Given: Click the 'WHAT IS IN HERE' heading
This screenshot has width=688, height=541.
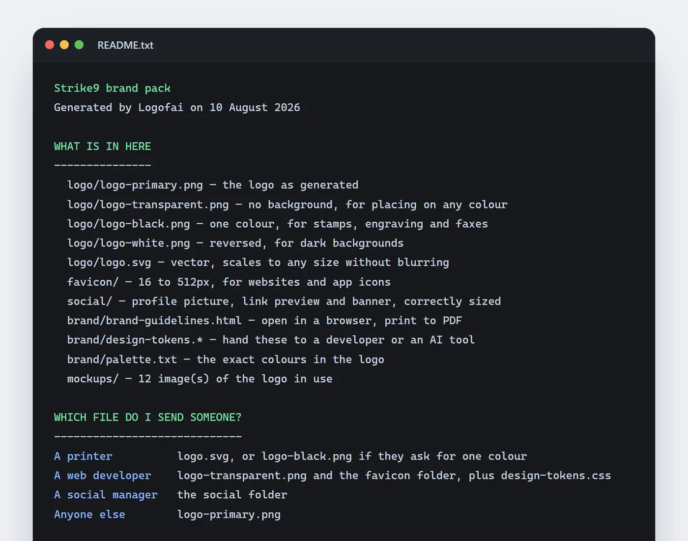Looking at the screenshot, I should [102, 146].
